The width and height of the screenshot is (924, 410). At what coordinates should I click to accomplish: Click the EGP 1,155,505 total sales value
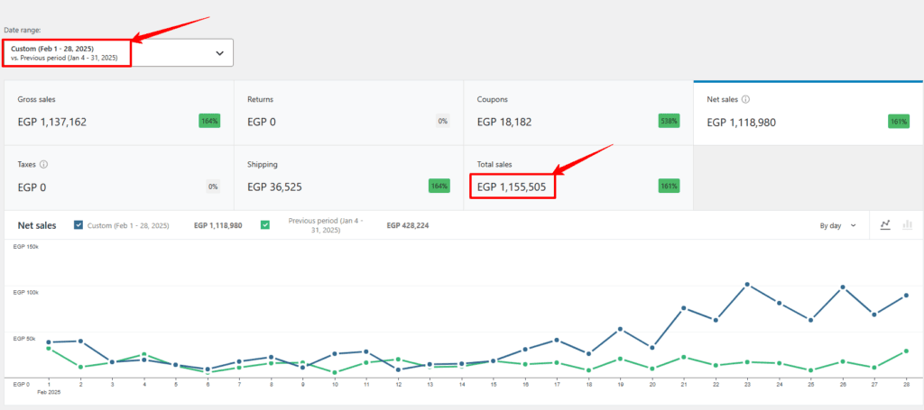(512, 187)
